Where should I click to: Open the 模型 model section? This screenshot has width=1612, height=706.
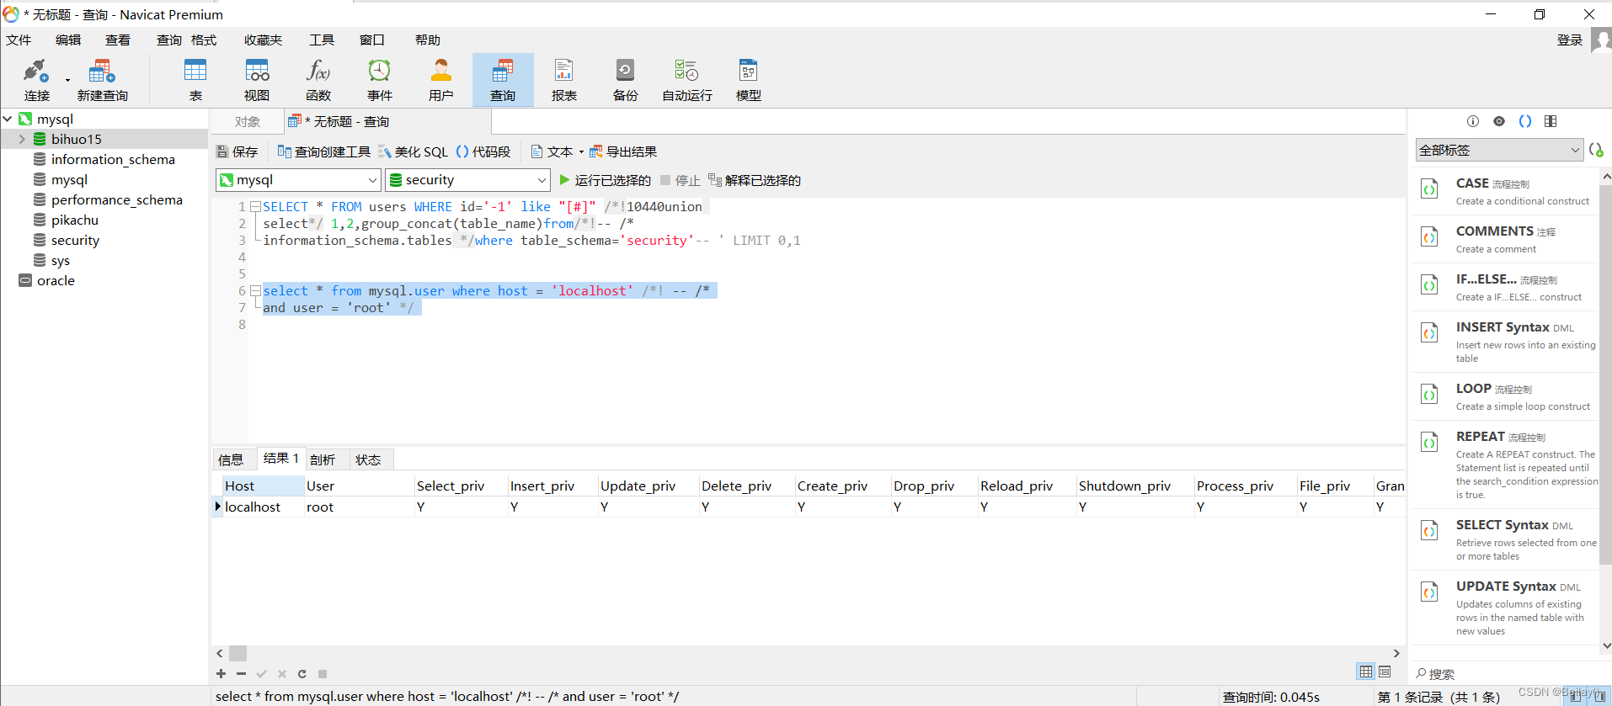click(749, 80)
